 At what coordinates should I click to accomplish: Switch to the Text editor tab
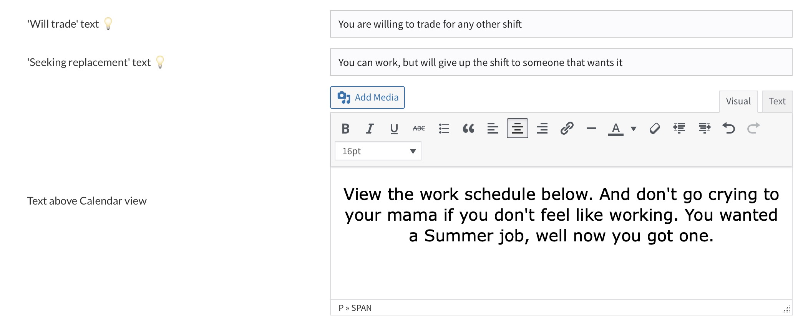777,101
